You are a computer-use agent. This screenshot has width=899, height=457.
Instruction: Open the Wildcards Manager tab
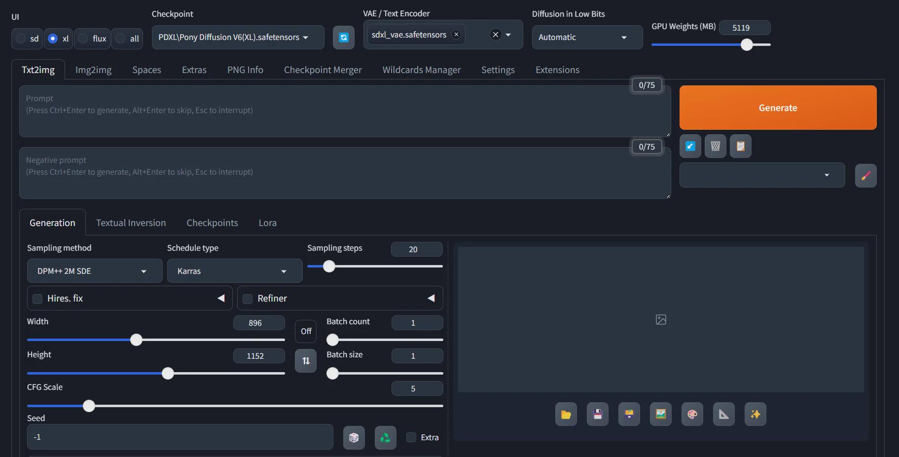422,70
